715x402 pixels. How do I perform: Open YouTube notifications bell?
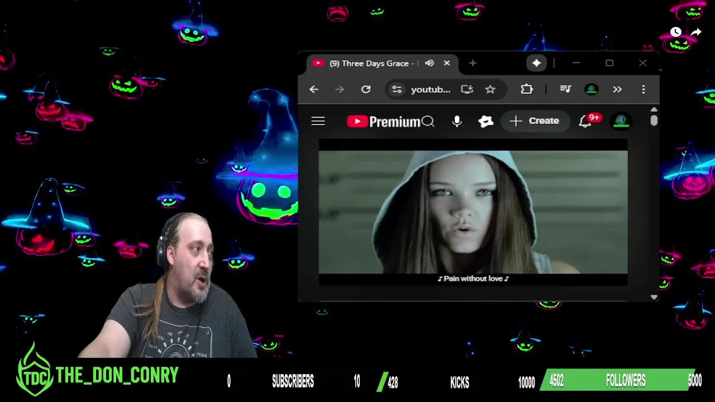pos(585,121)
